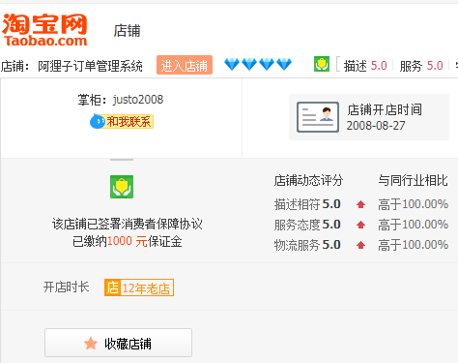Click the Taobao.com logo
The image size is (458, 363).
[x=44, y=30]
